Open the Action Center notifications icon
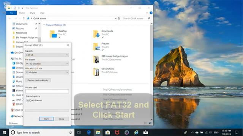243x136 pixels. [x=237, y=133]
